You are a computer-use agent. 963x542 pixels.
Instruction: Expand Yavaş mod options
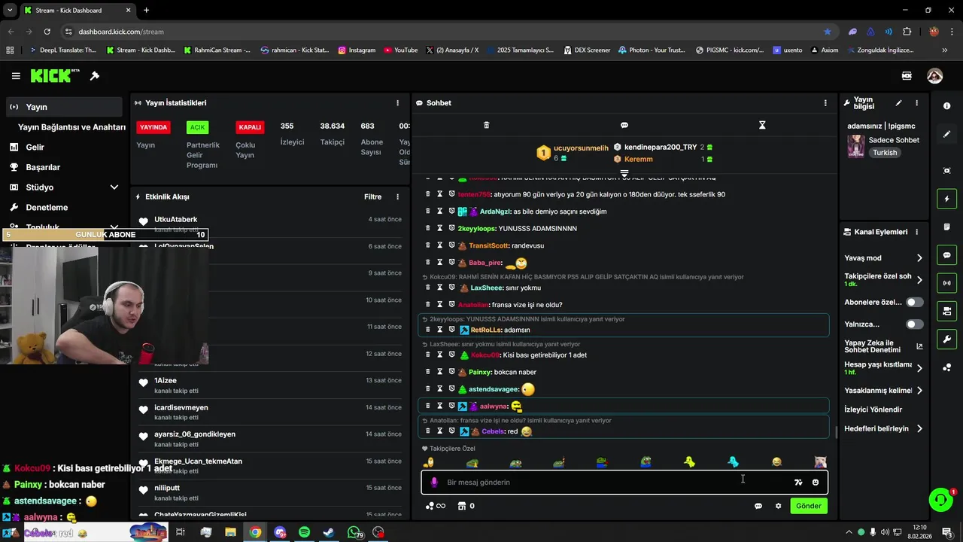(919, 258)
